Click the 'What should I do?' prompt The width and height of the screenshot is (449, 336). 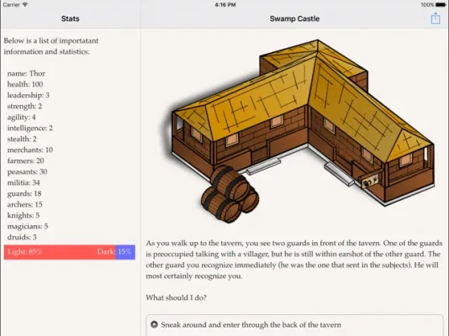click(176, 297)
